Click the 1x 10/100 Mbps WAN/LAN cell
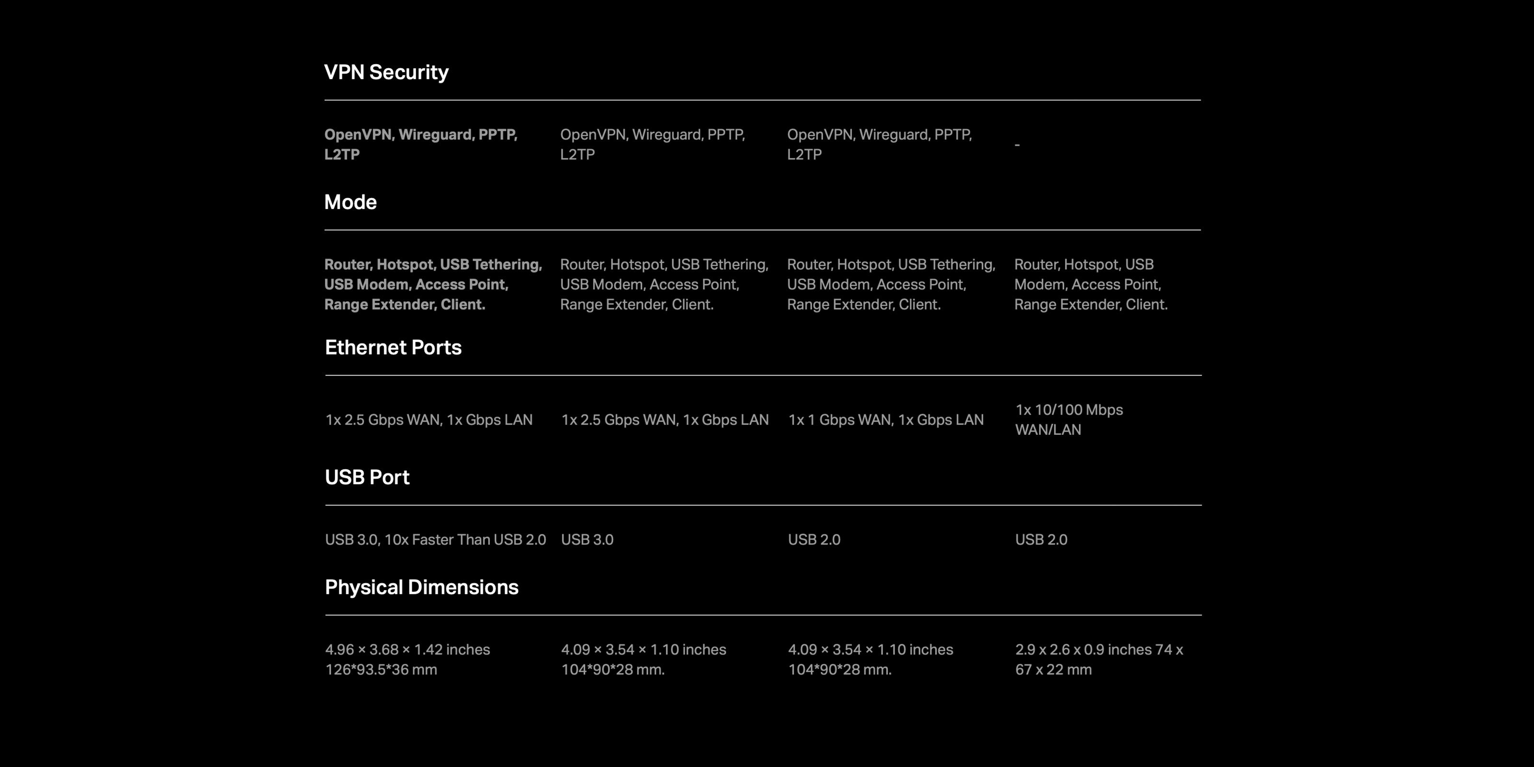This screenshot has height=767, width=1534. click(x=1069, y=419)
